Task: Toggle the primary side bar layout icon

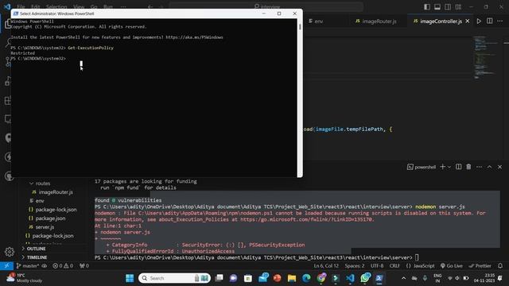Action: [x=427, y=7]
